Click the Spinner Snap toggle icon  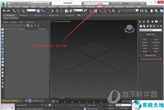point(114,11)
